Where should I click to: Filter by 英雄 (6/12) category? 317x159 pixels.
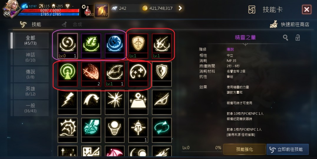(31, 91)
